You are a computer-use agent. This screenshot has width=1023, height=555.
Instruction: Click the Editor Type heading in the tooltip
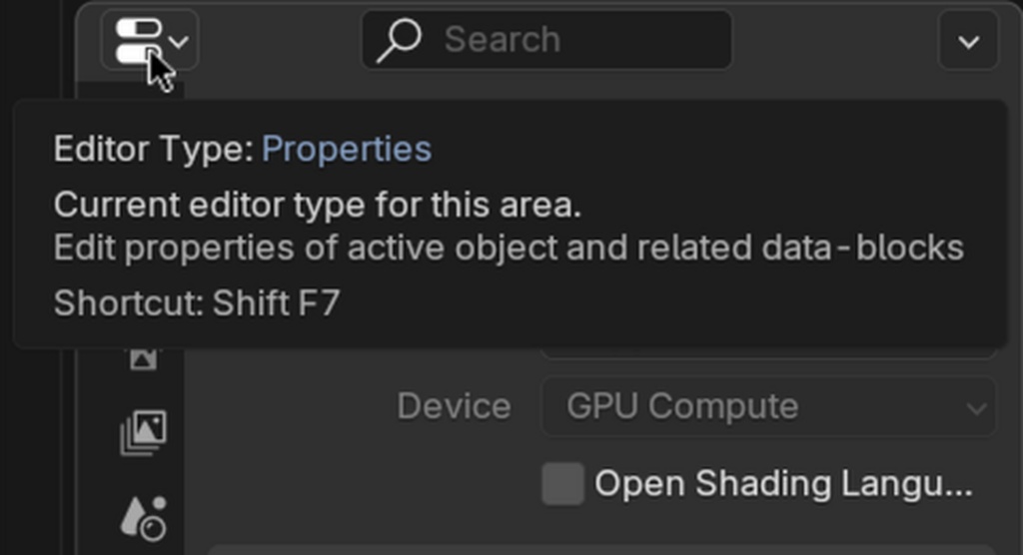(x=155, y=149)
